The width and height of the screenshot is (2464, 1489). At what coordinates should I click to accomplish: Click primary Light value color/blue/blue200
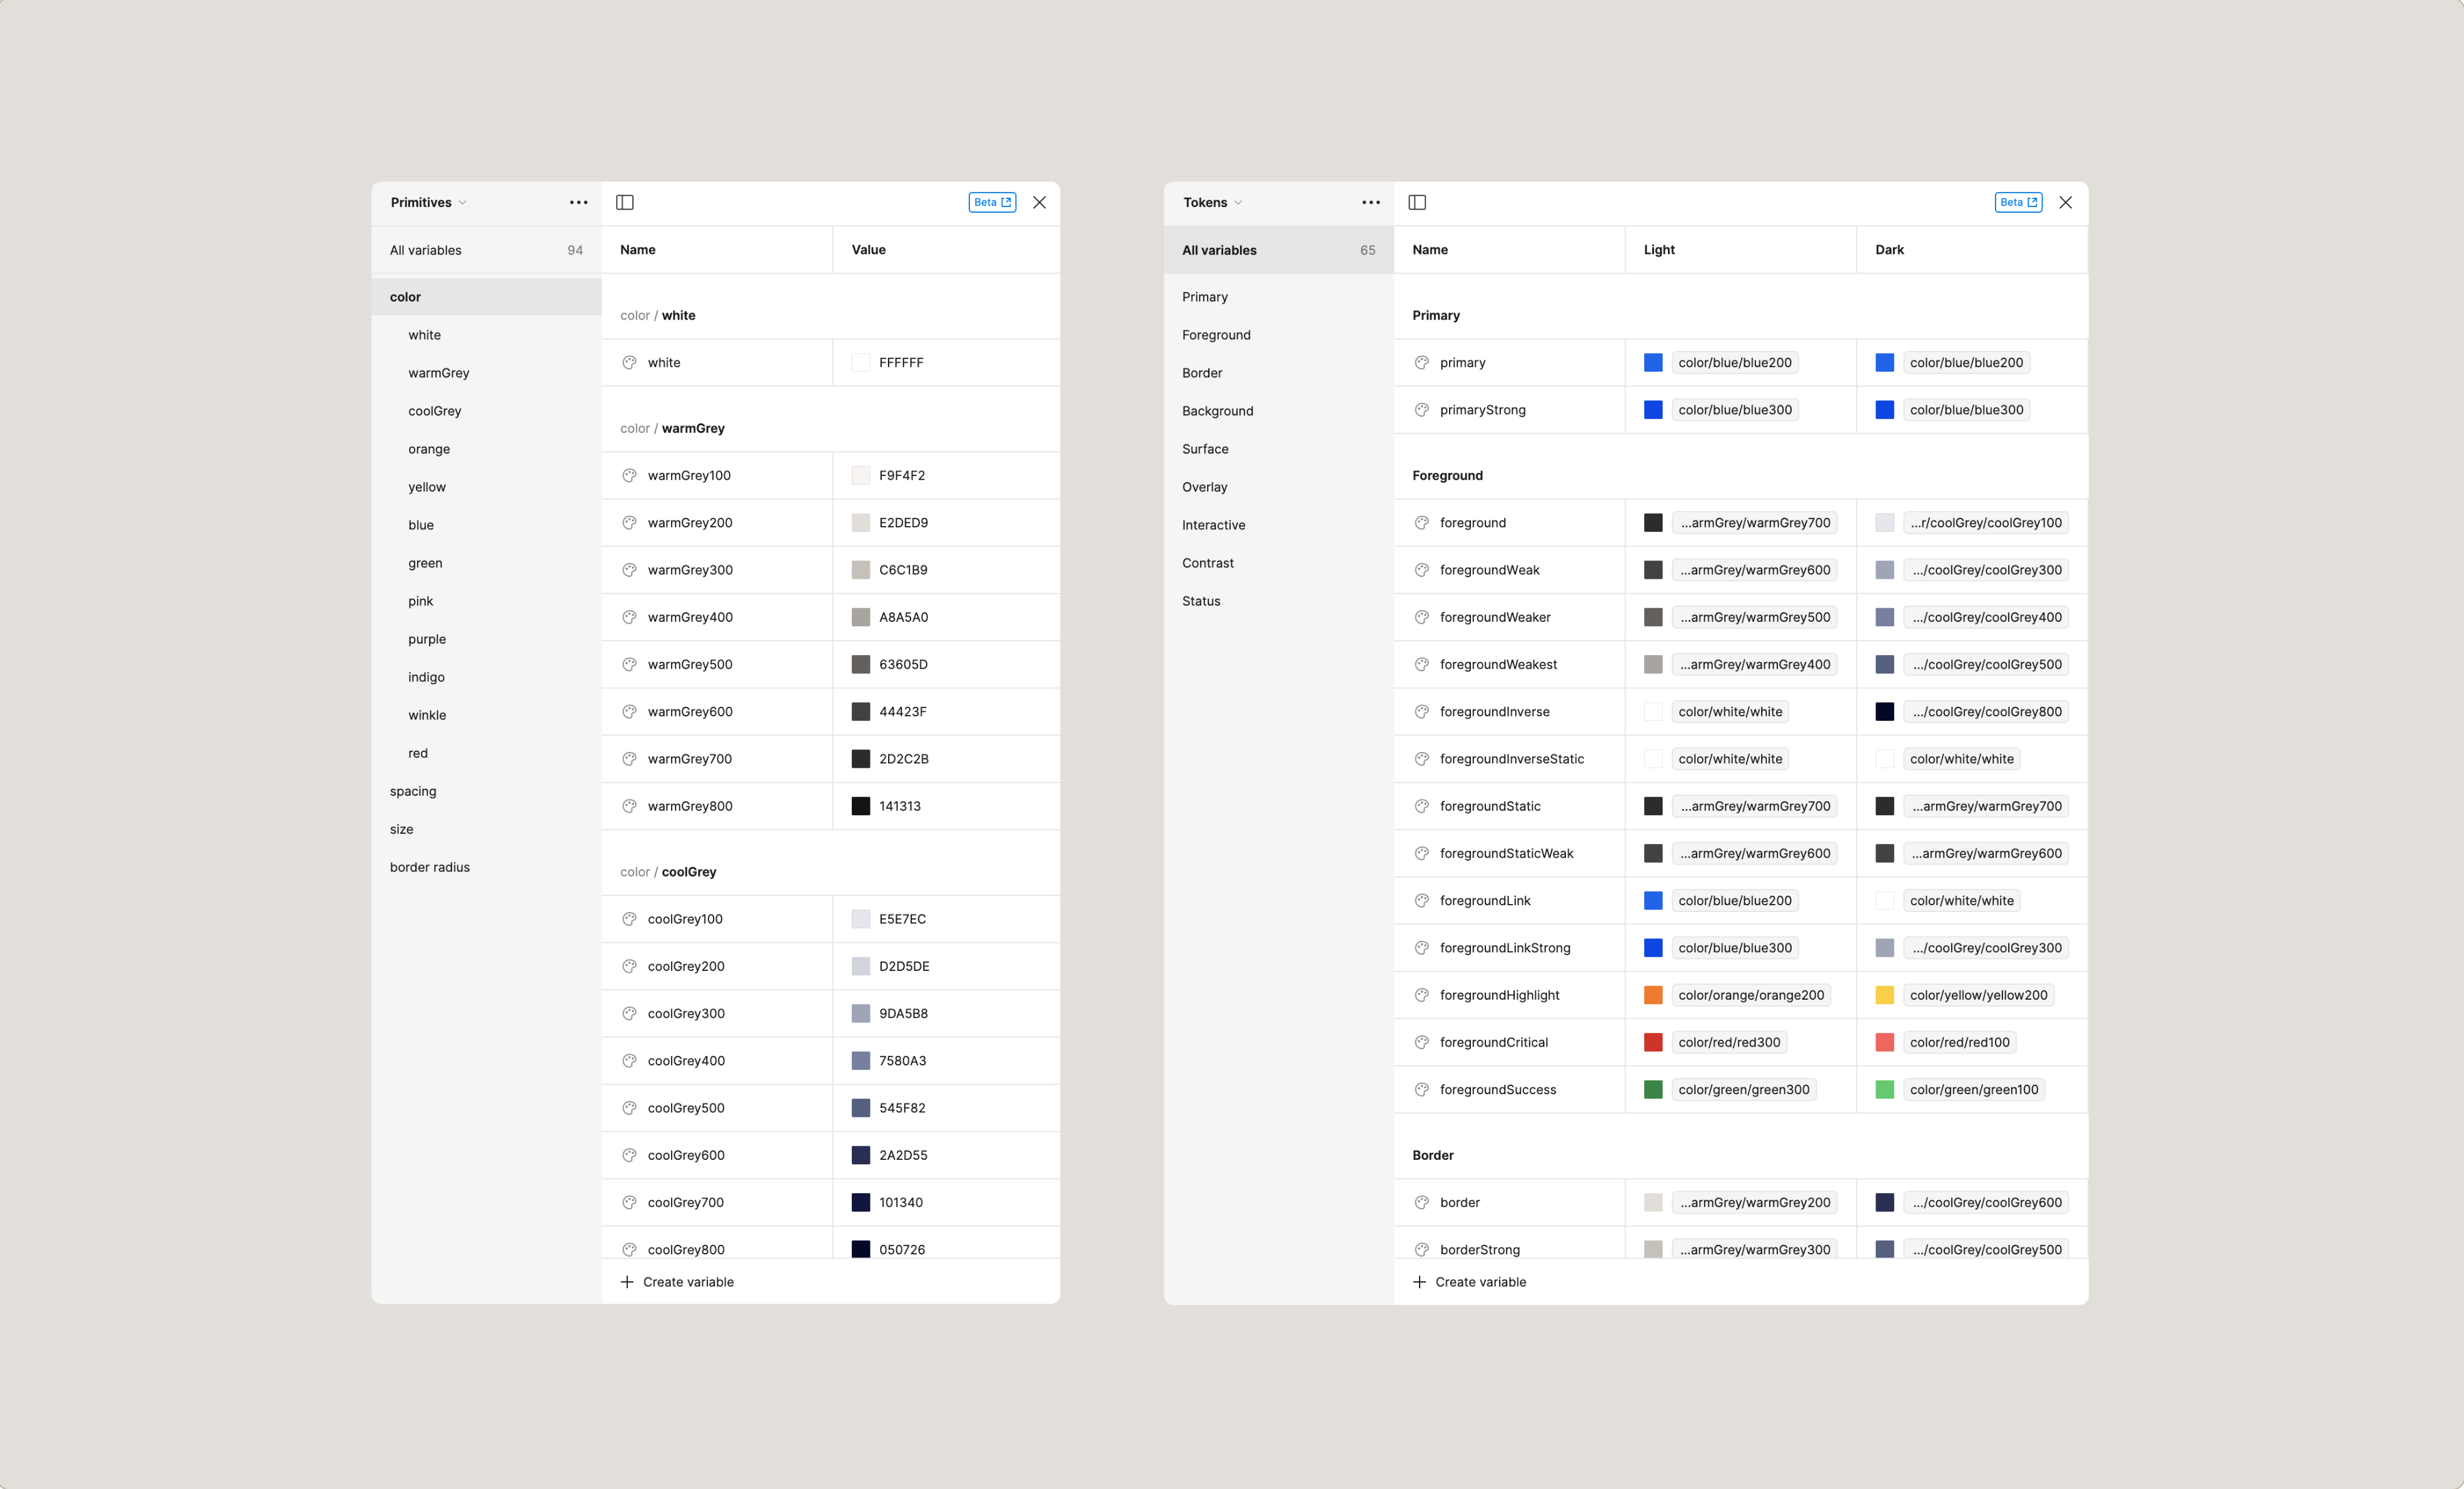pos(1734,362)
